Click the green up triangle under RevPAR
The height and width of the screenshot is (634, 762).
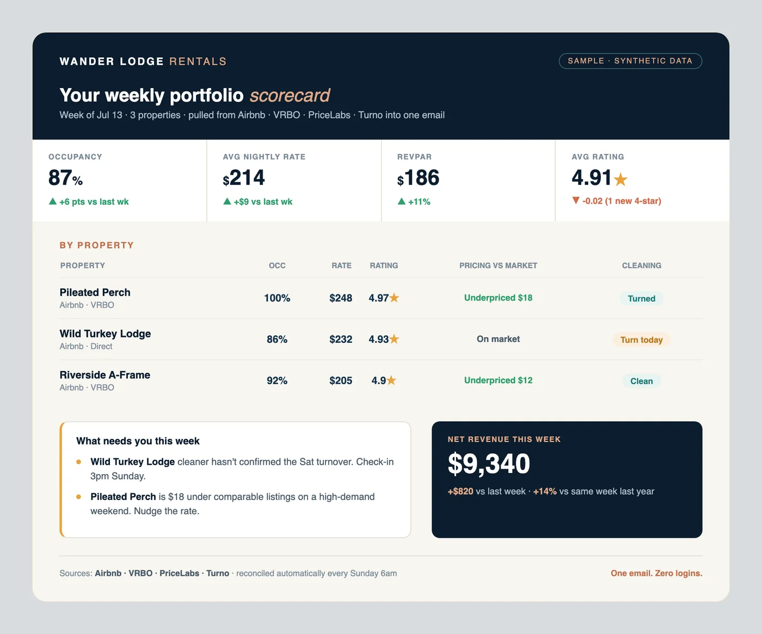[x=402, y=201]
